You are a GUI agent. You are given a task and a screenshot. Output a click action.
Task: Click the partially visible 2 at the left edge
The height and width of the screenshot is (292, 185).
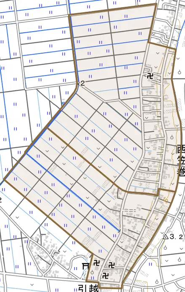click(x=0, y=200)
